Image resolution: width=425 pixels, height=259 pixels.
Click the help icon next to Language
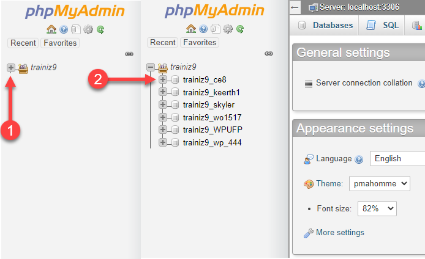point(359,159)
